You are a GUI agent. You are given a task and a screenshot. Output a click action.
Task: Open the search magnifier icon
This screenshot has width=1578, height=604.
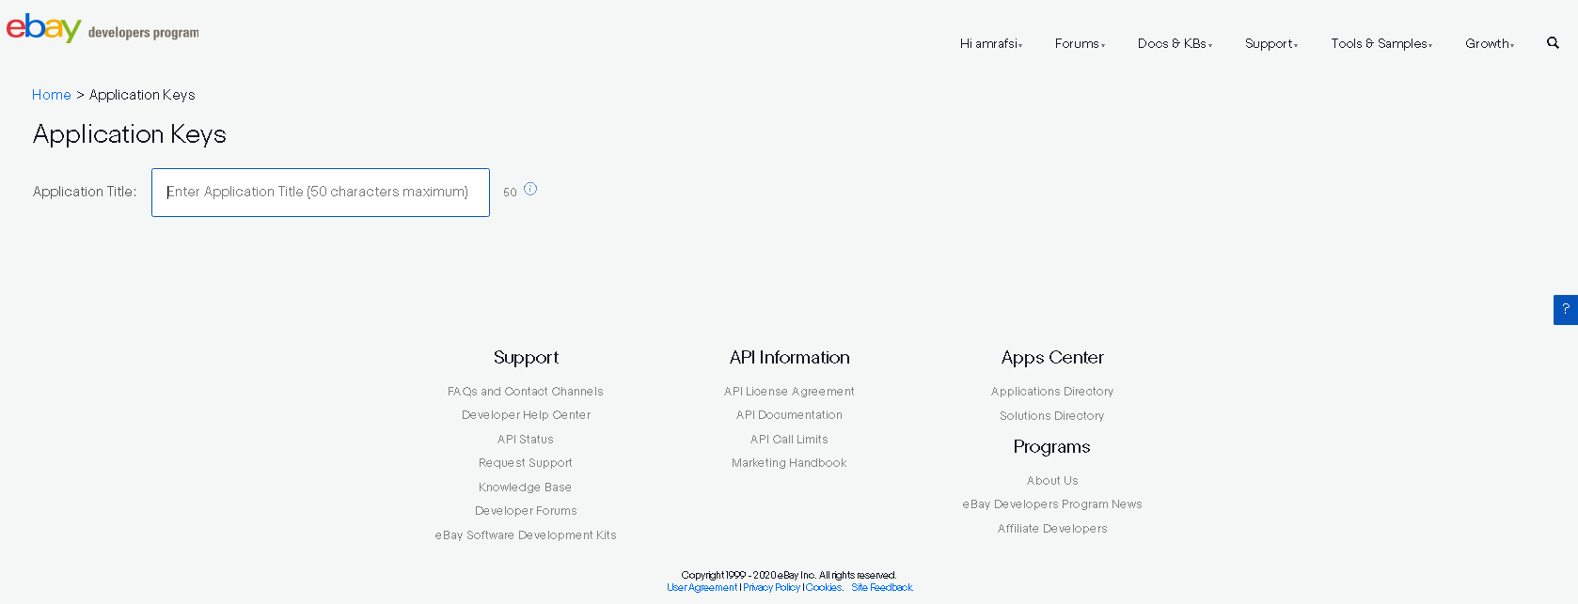coord(1553,42)
